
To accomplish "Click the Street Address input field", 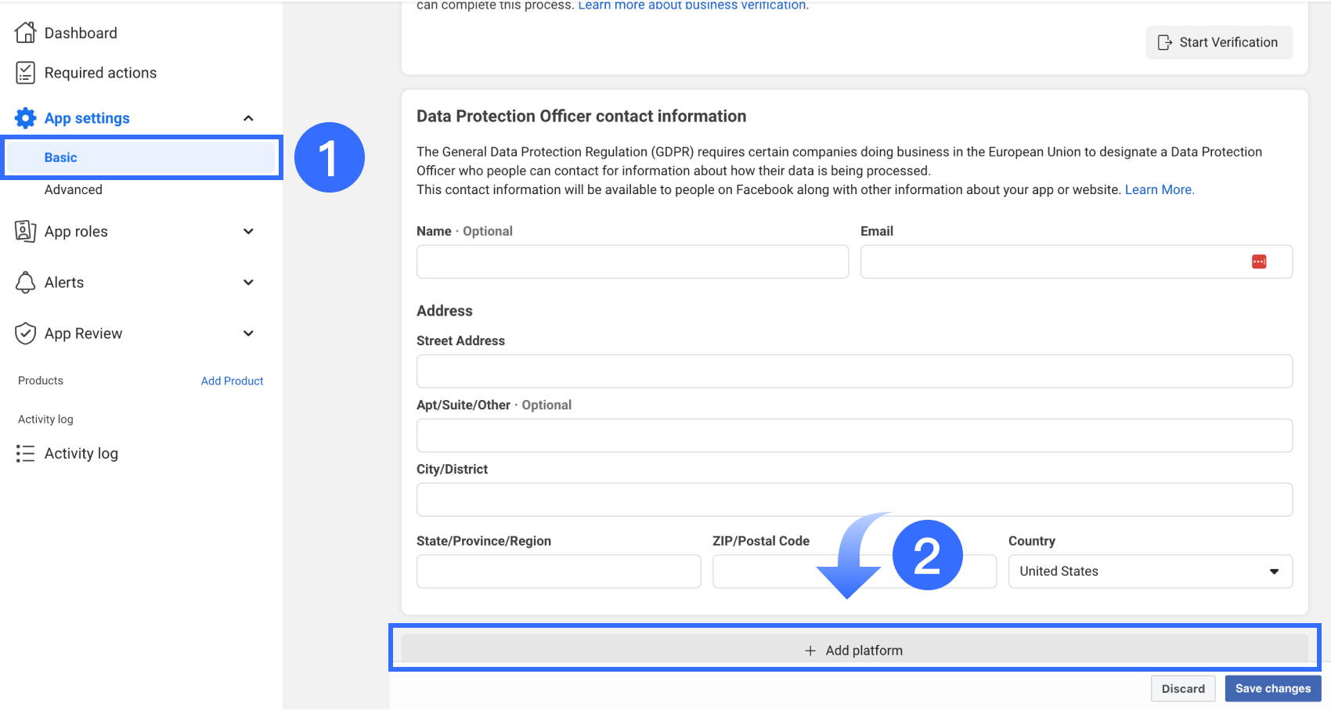I will (x=854, y=371).
